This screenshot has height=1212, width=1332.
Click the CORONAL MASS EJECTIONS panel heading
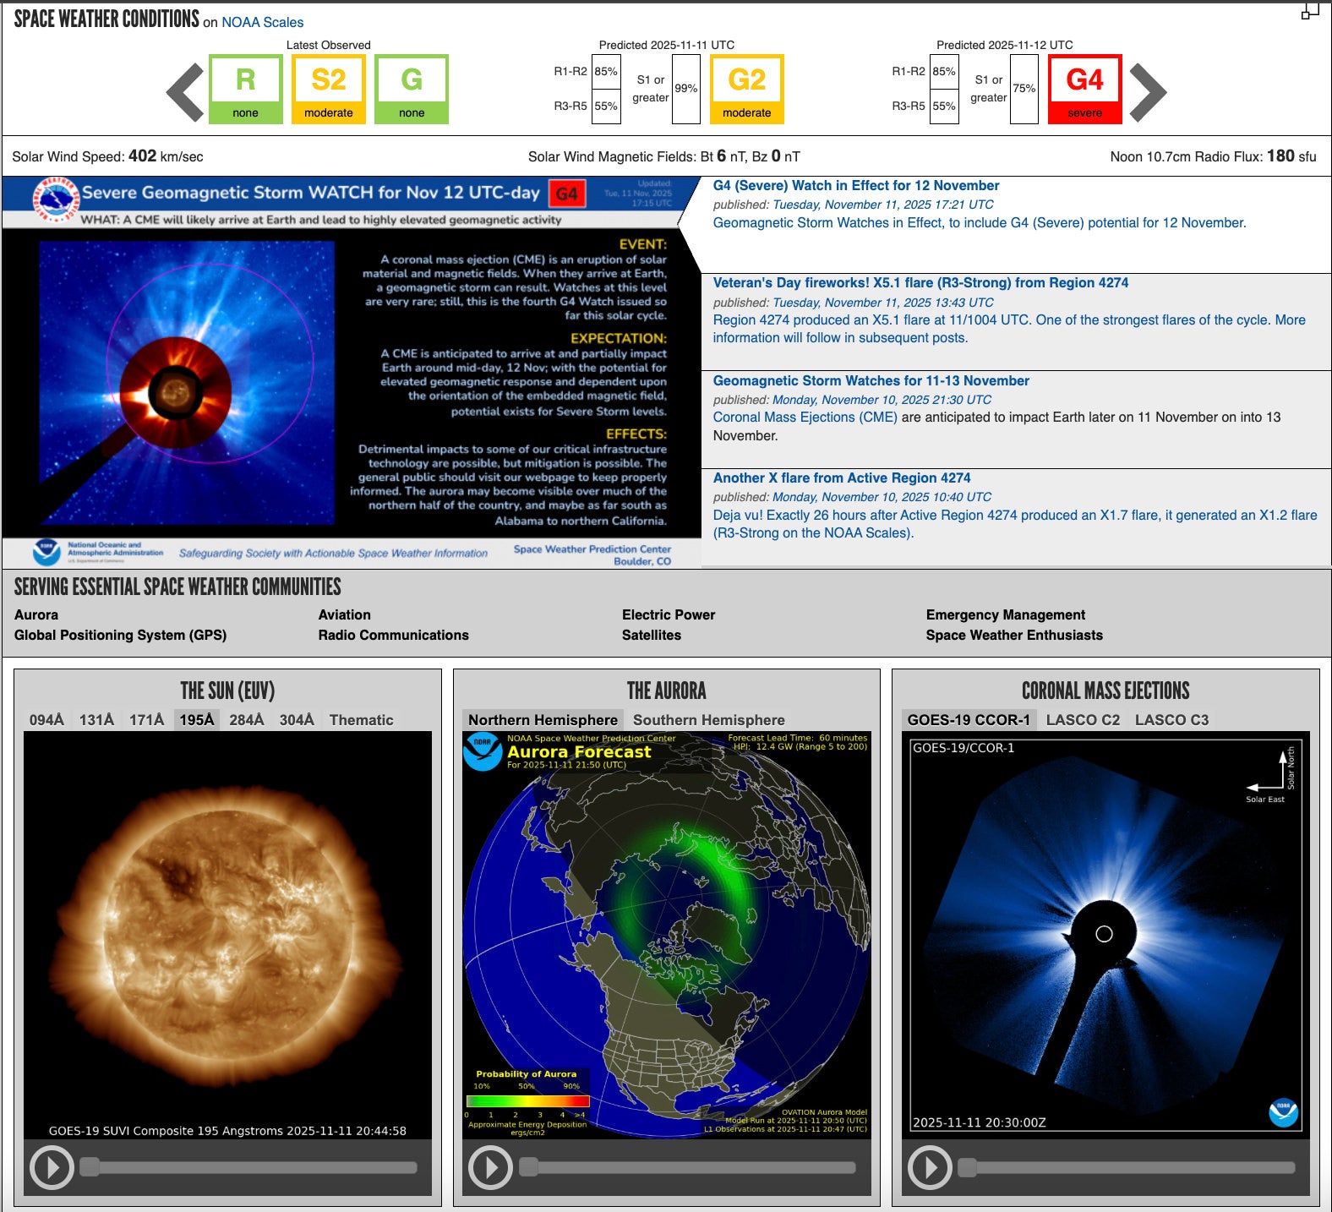tap(1105, 691)
